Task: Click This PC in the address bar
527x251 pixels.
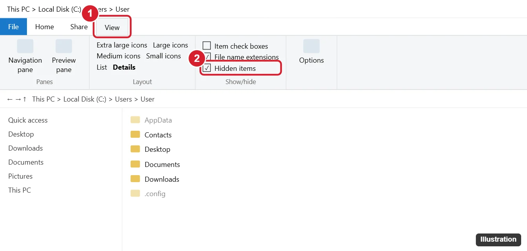Action: click(x=43, y=99)
